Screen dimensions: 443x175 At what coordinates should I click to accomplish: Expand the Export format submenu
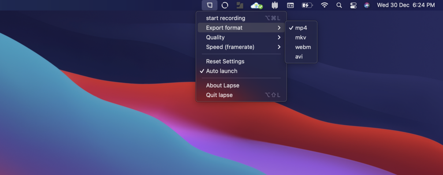241,28
